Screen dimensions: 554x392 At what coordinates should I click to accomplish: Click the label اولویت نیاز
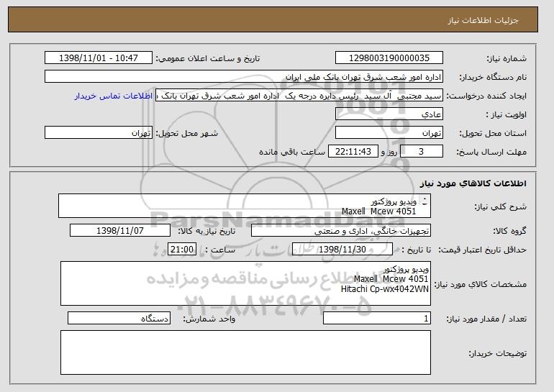point(506,114)
